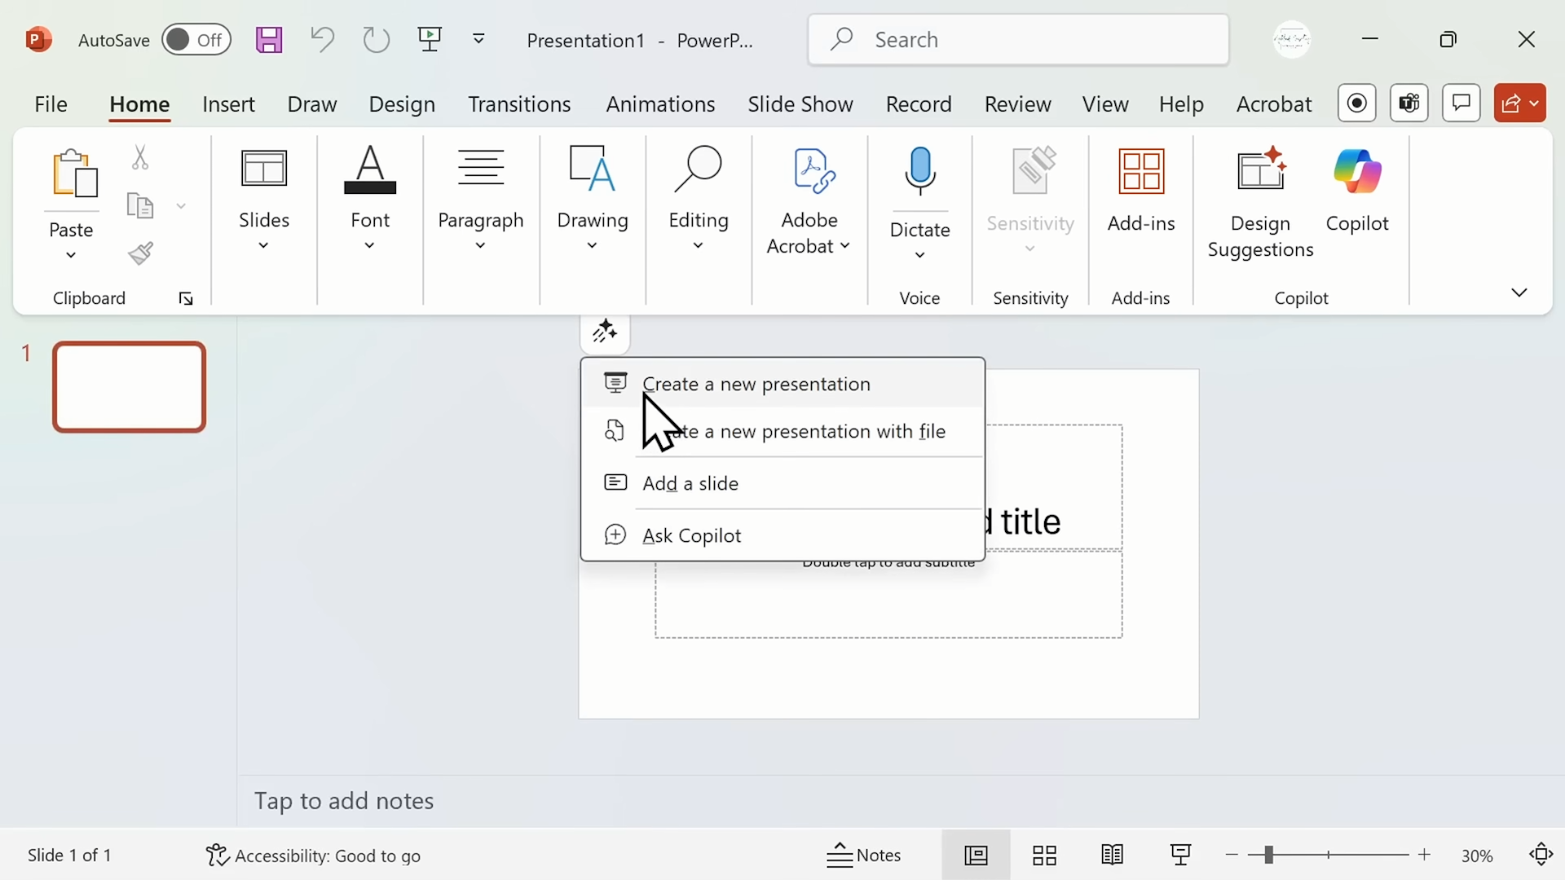
Task: Open the Insert tab
Action: coord(228,104)
